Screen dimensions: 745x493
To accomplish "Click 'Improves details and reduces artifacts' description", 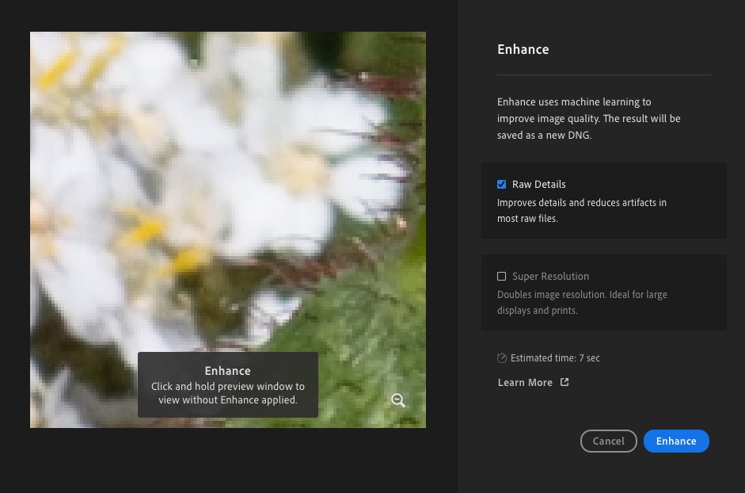I will 582,210.
